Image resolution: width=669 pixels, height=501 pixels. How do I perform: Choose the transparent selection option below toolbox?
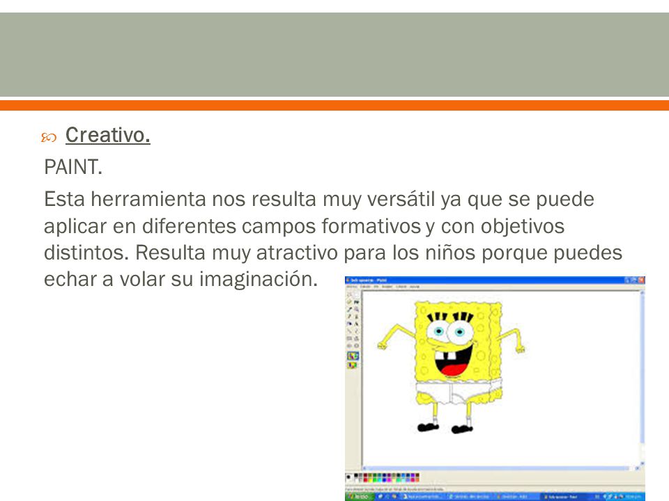coord(352,365)
